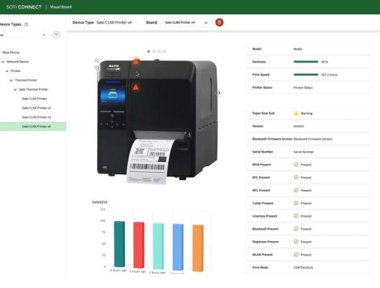The image size is (380, 288).
Task: Select Base Device in the tree
Action: [11, 53]
